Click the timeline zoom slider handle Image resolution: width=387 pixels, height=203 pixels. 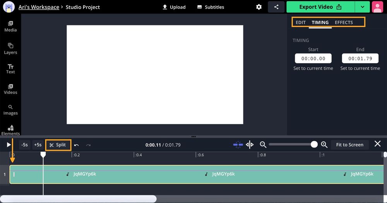(x=314, y=144)
